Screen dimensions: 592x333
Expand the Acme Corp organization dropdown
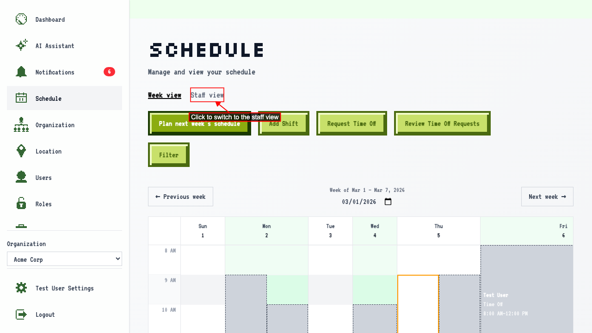tap(64, 259)
